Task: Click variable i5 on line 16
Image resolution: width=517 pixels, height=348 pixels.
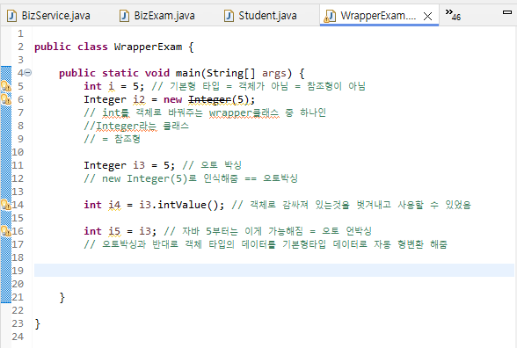Action: point(114,231)
